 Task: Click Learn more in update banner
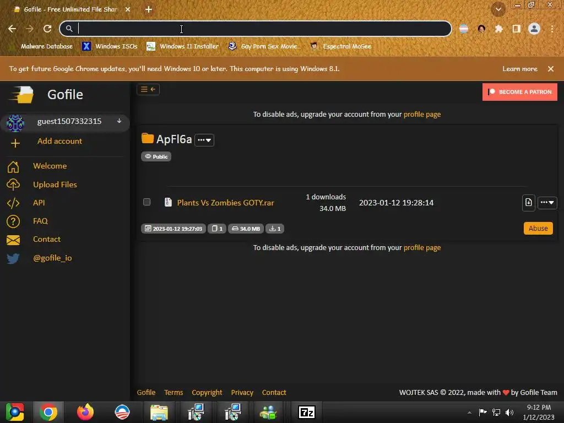tap(520, 69)
